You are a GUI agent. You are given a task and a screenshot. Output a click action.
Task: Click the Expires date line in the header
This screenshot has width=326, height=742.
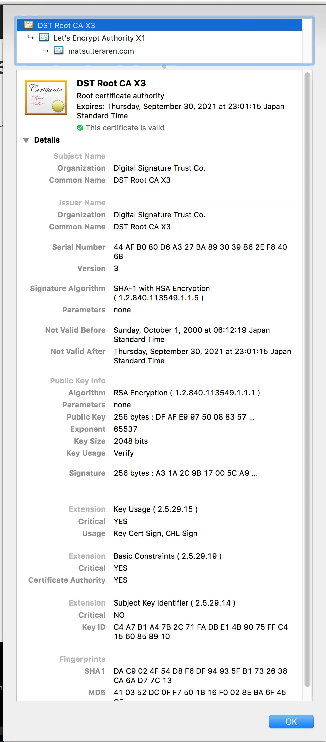(181, 111)
